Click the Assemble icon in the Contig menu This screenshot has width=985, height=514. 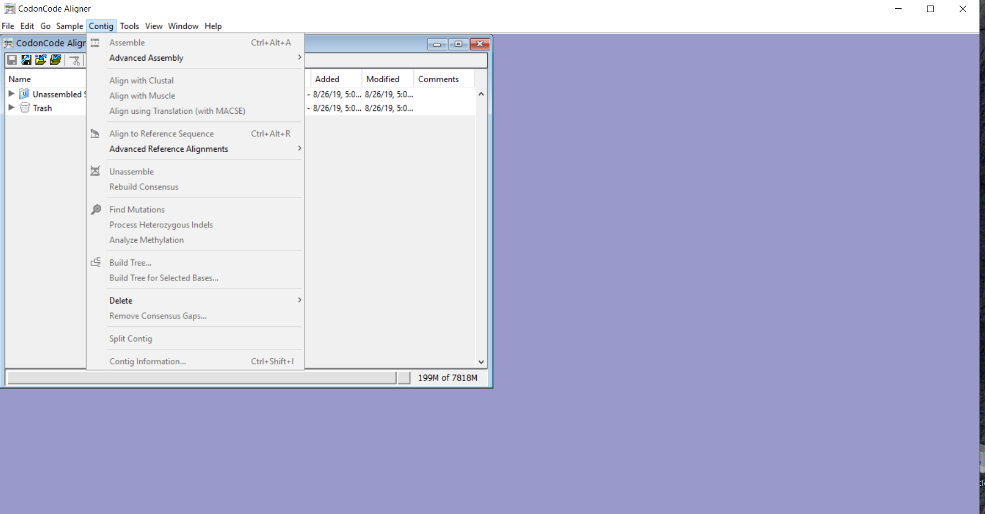95,43
